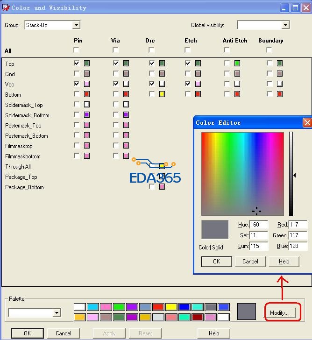Select pure blue color in the palette top row
Screen dimensions: 312x340
pos(184,307)
